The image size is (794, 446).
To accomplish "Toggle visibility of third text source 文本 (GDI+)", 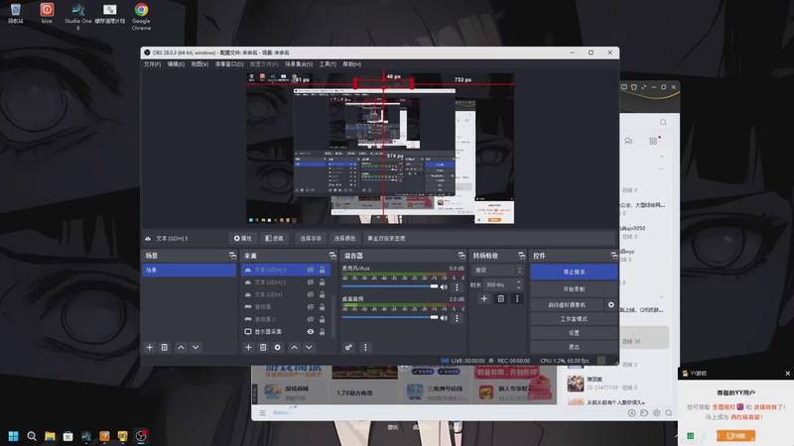I will pyautogui.click(x=311, y=294).
